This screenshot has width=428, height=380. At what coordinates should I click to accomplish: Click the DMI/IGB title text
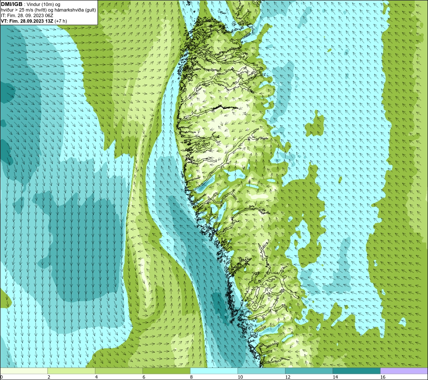coord(12,4)
